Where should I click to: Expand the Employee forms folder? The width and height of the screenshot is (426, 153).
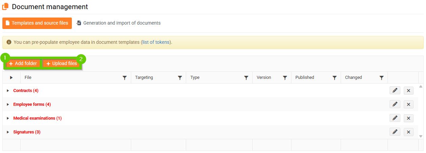point(8,104)
